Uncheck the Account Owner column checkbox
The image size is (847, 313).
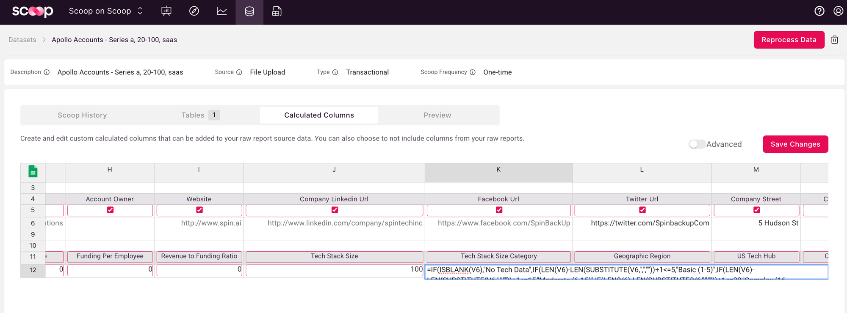[110, 210]
